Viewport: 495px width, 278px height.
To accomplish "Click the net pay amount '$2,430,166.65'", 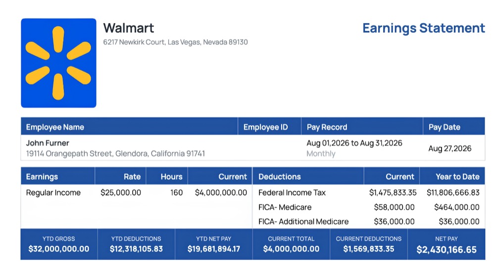I will coord(446,250).
